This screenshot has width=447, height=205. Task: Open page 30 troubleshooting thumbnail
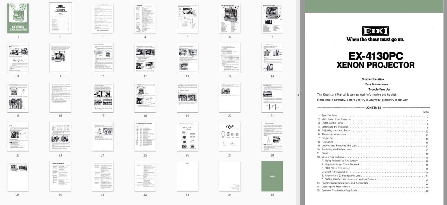tap(60, 176)
